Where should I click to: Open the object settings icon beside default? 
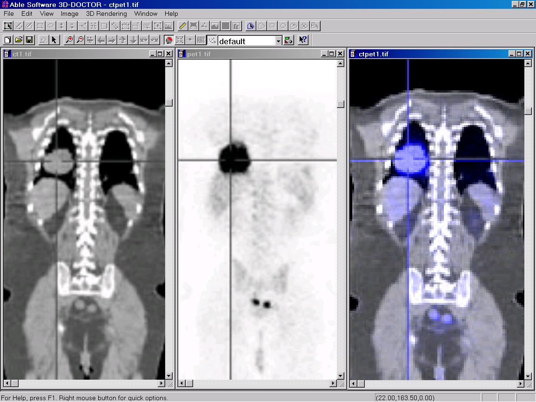289,40
